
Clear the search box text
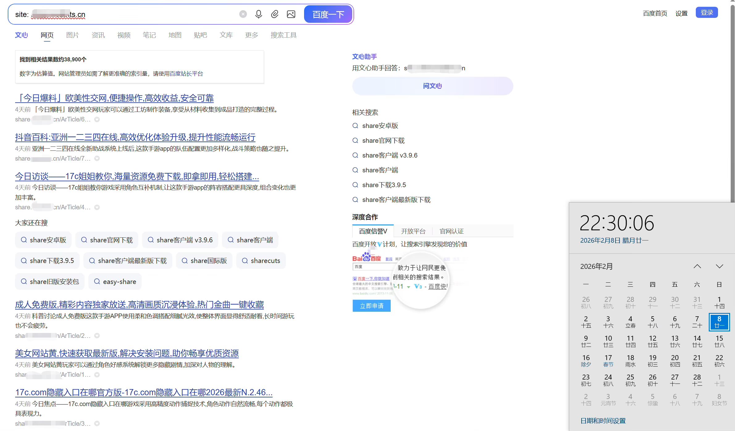coord(243,14)
